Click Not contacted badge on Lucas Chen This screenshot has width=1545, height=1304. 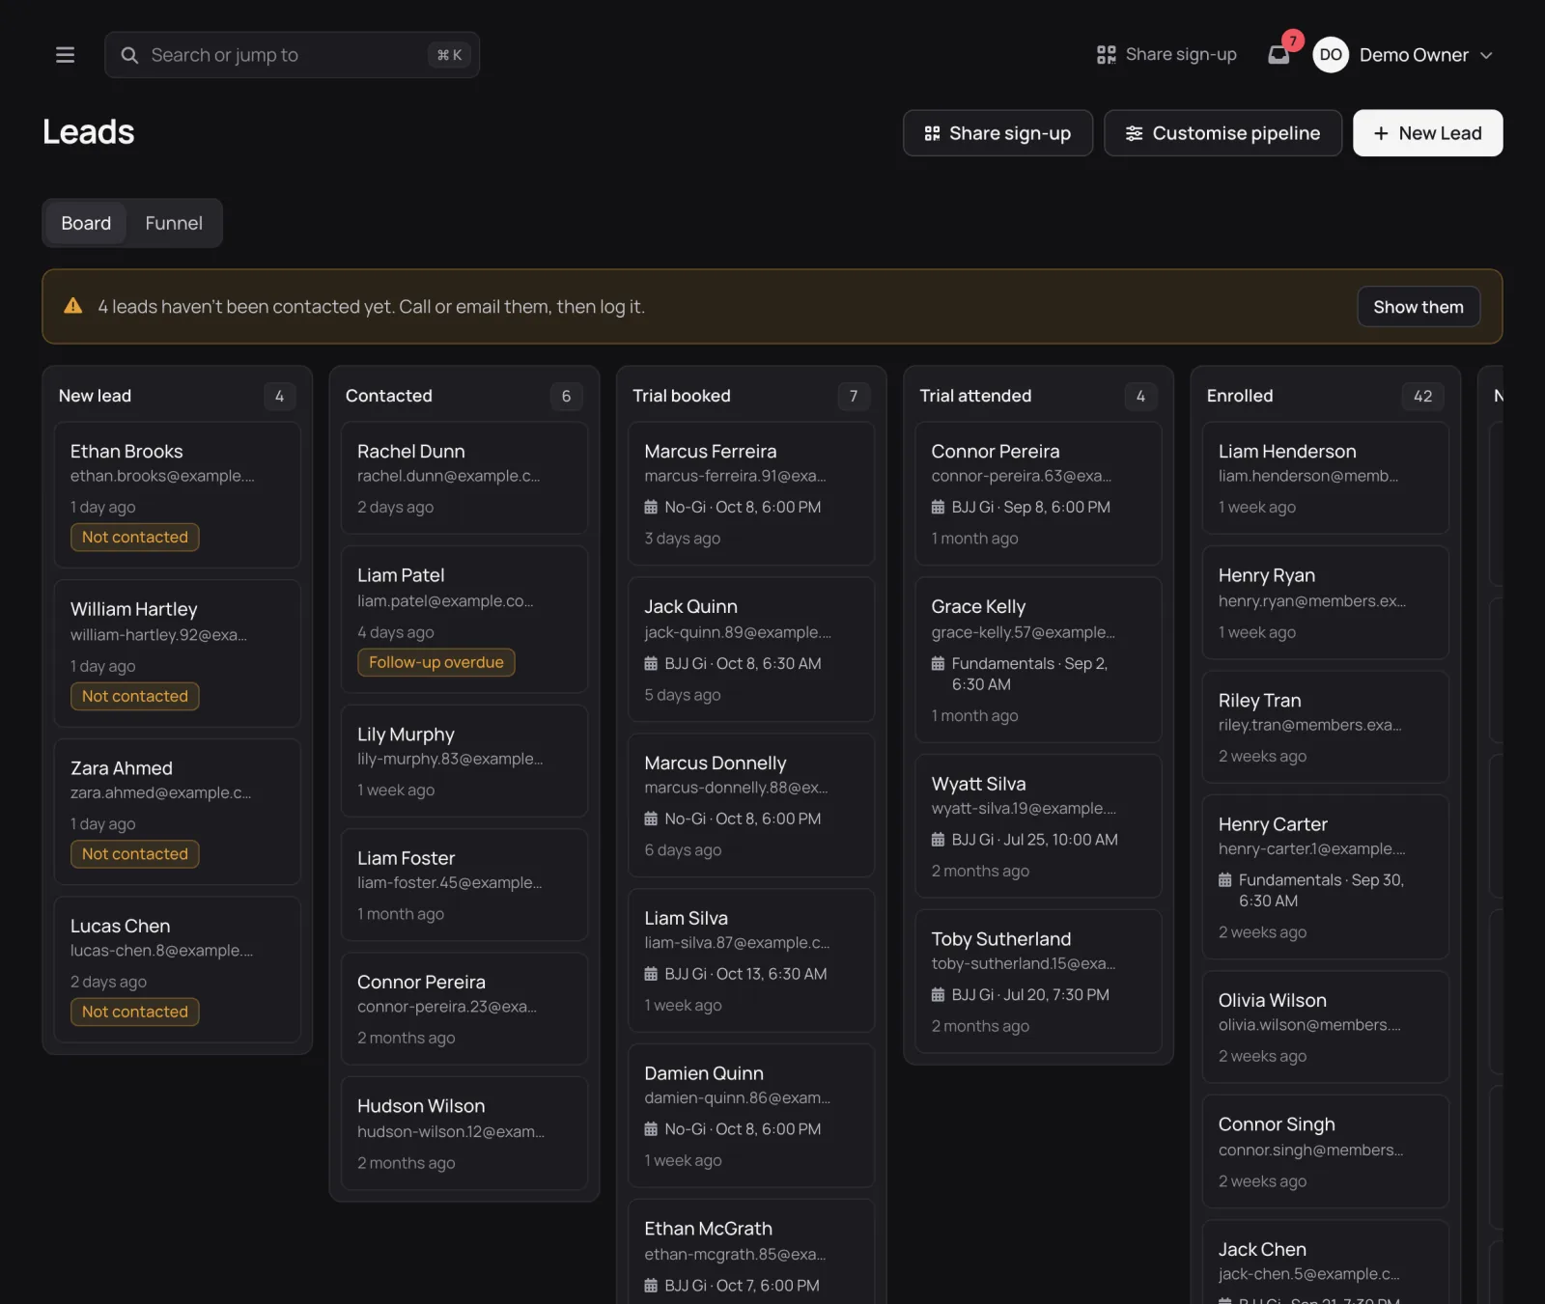[135, 1012]
